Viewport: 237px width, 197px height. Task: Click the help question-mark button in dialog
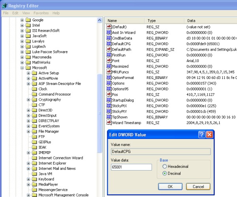[201, 134]
